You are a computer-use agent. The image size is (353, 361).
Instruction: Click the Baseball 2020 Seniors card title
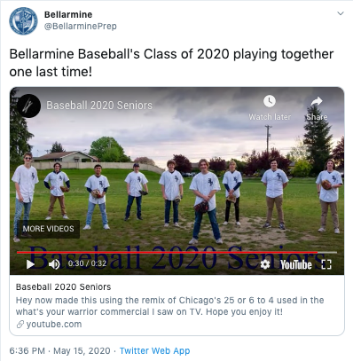pyautogui.click(x=63, y=287)
